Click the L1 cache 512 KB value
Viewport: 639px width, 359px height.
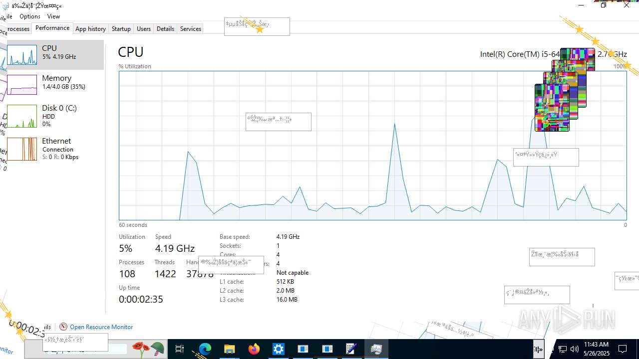[x=285, y=282]
